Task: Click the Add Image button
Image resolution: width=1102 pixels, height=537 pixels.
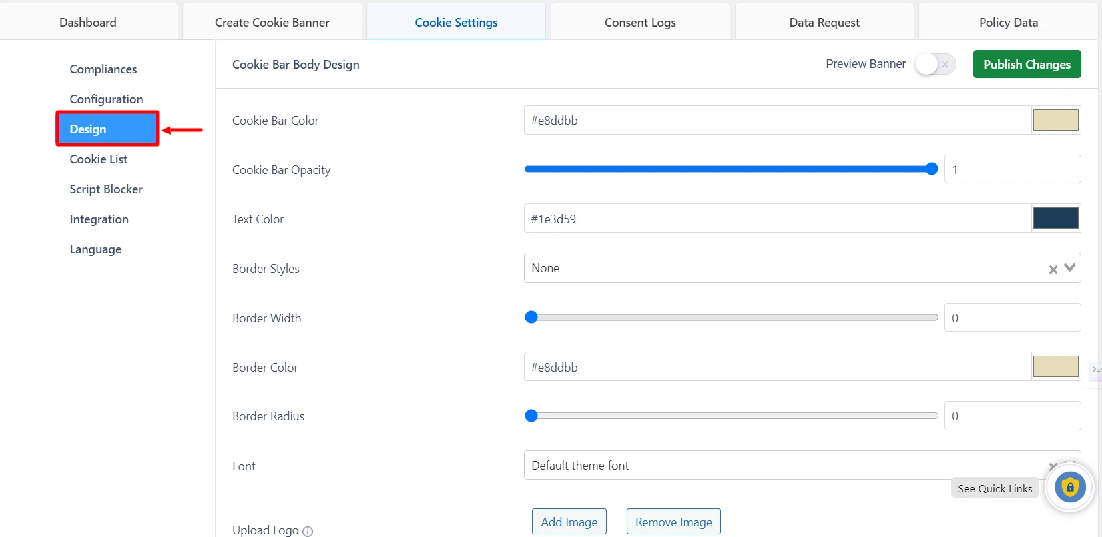Action: (569, 522)
